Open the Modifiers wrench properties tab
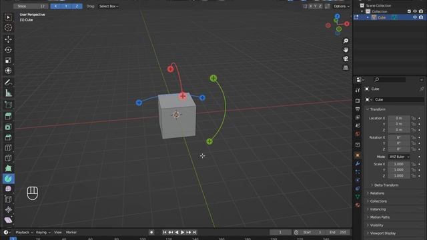 pos(358,163)
